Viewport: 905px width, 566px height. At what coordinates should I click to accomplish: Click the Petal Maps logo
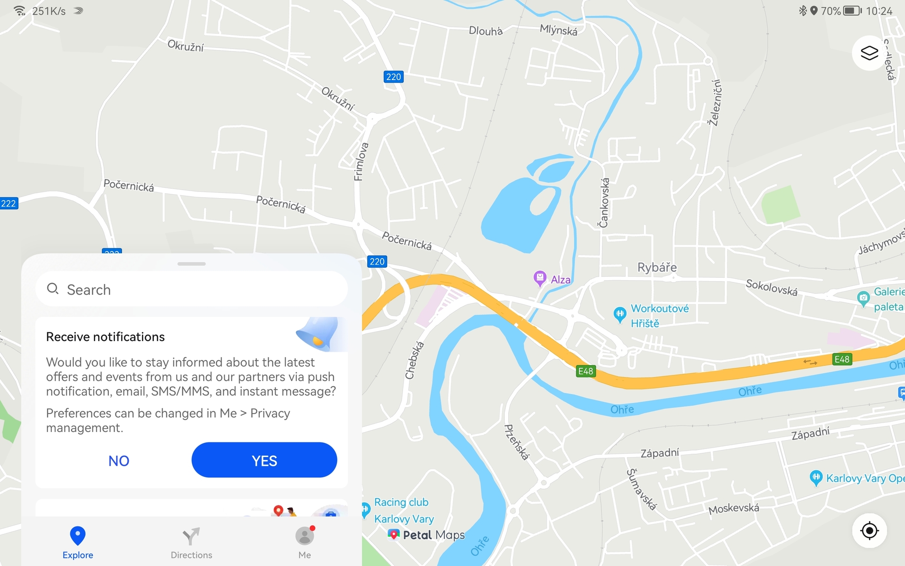coord(426,535)
